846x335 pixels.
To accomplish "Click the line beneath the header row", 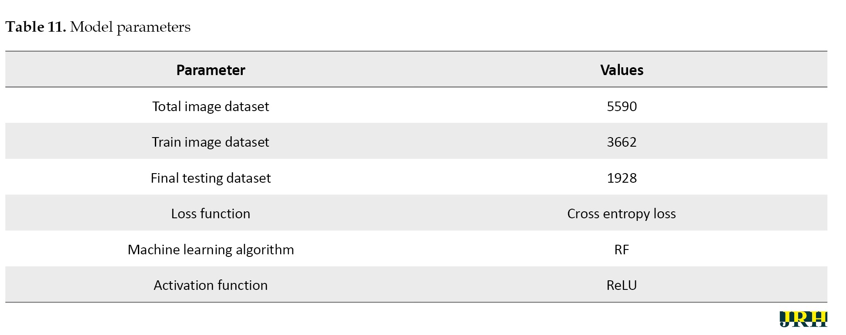I will point(416,87).
